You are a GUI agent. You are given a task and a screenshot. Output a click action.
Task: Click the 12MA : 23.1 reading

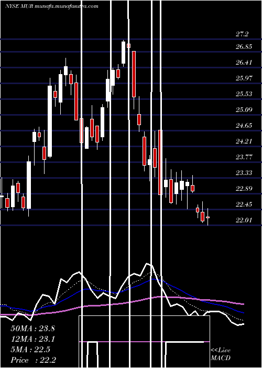pyautogui.click(x=32, y=339)
